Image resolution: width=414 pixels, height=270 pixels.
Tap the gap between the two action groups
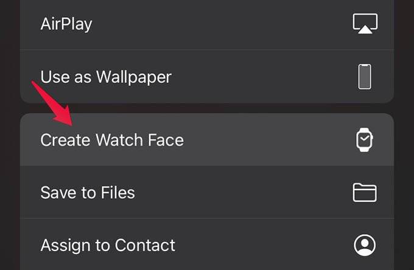tap(207, 108)
